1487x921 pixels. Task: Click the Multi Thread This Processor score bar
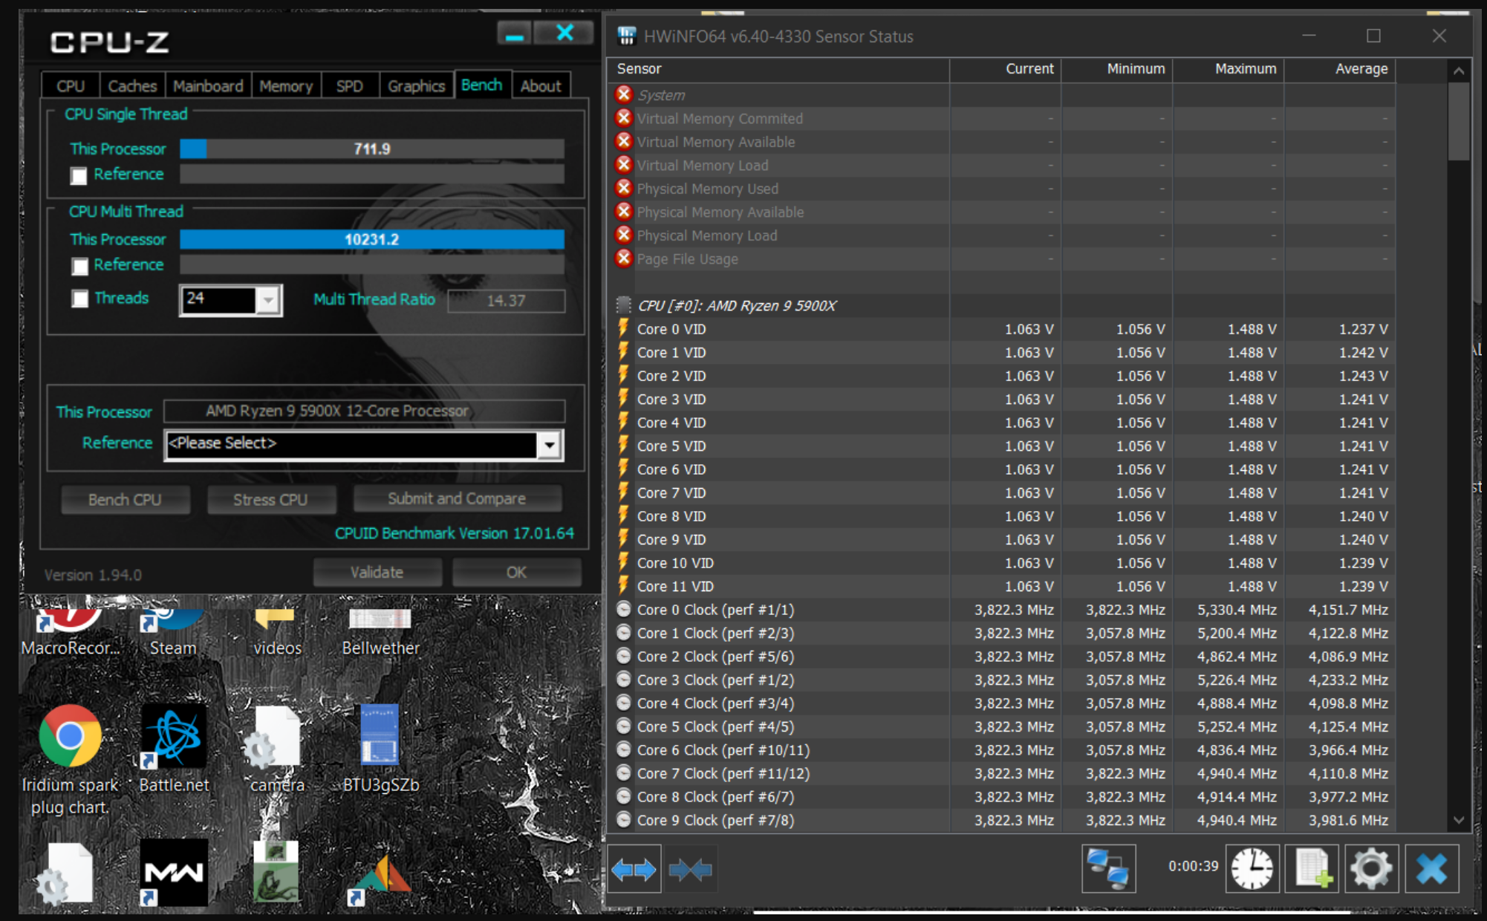pyautogui.click(x=372, y=239)
